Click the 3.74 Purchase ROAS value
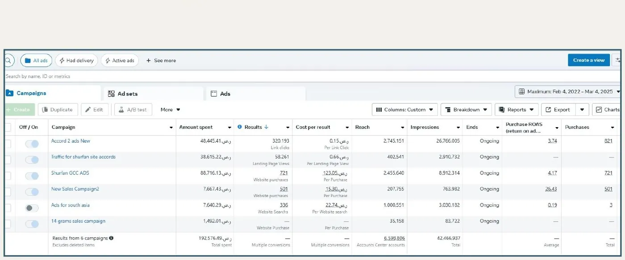This screenshot has height=260, width=625. coord(552,141)
